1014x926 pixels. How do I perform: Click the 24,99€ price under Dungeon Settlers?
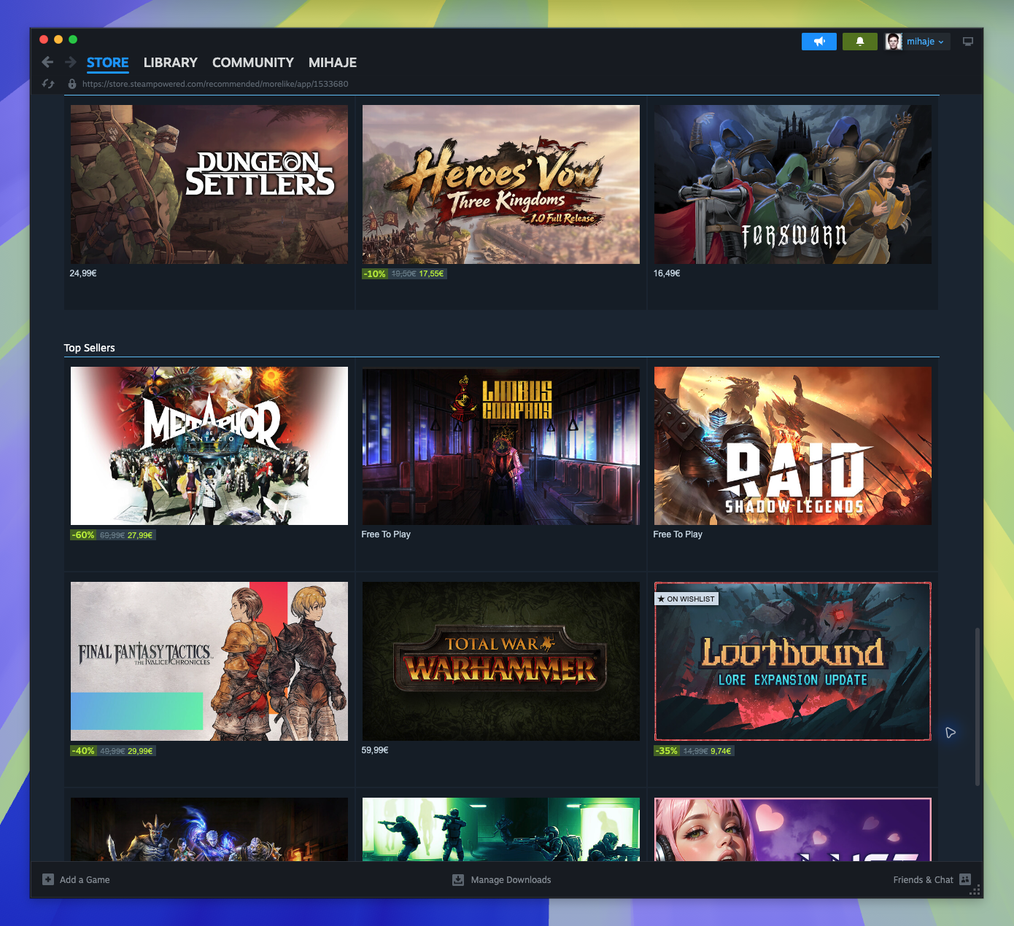click(83, 273)
